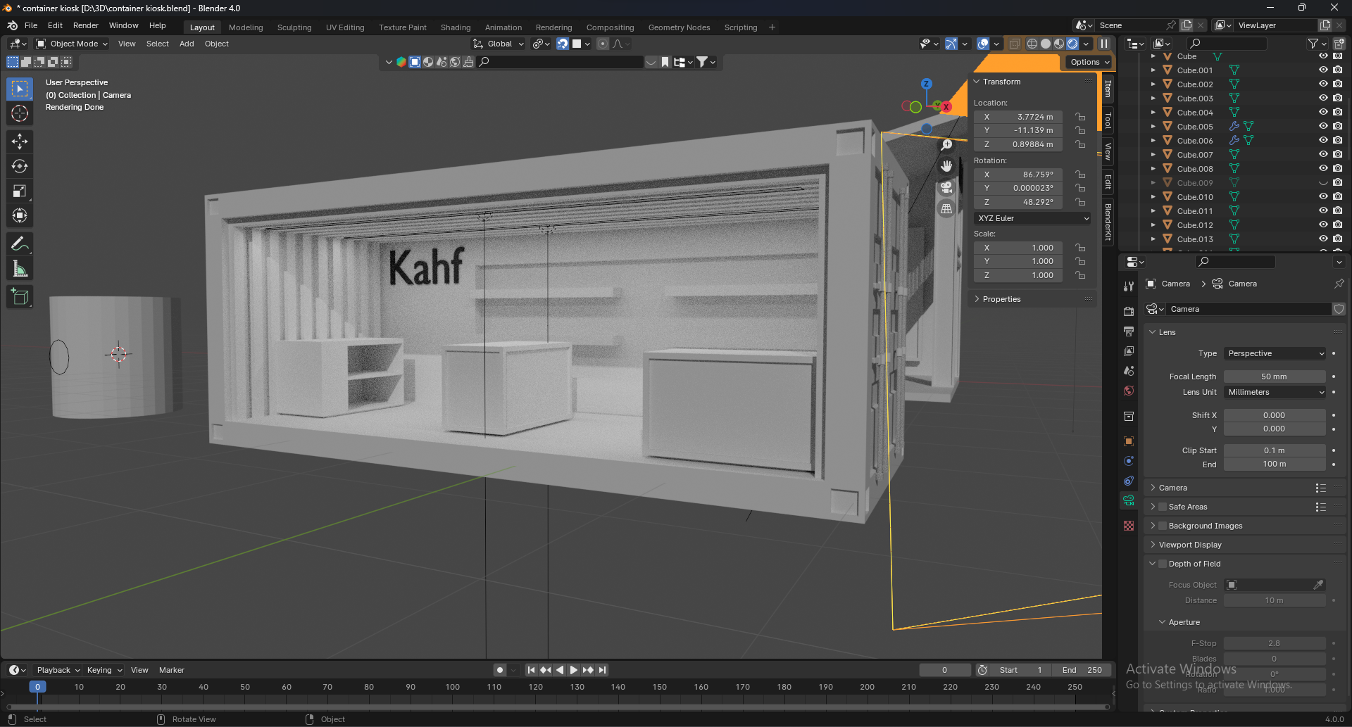Pause viewport render preview

tap(1104, 44)
